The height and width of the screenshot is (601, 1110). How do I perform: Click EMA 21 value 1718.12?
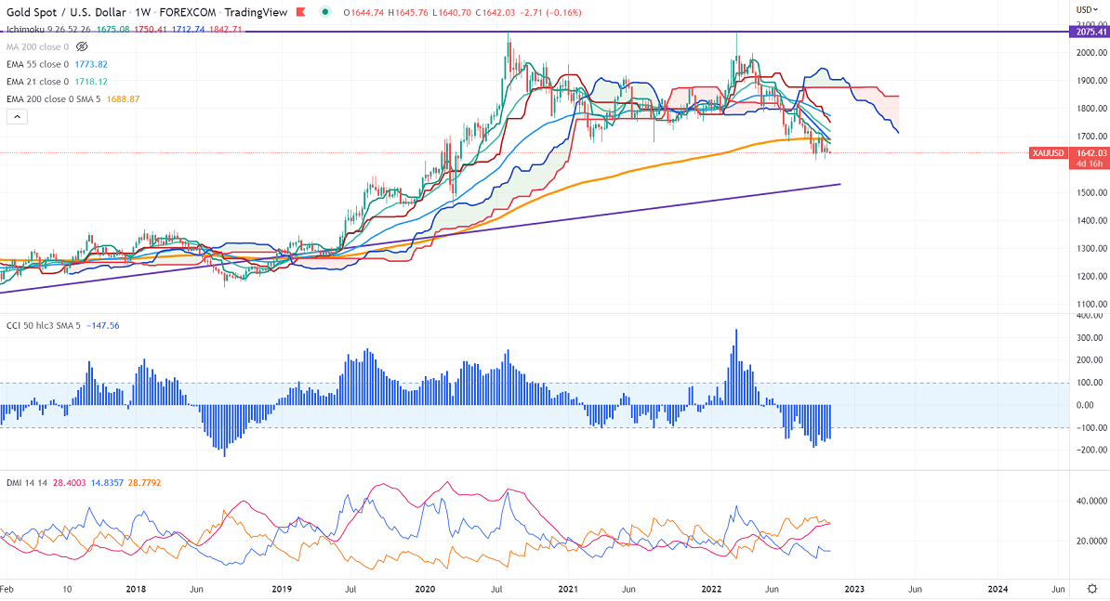tap(90, 82)
